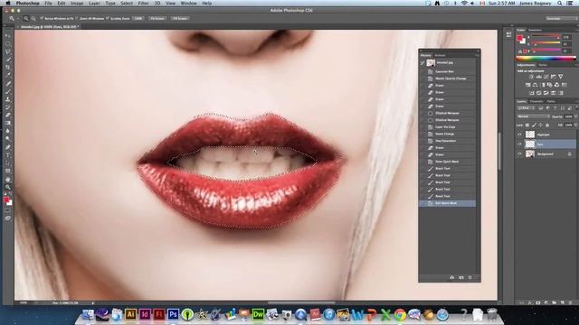The image size is (579, 325).
Task: Open the status bar info arrow
Action: point(93,303)
